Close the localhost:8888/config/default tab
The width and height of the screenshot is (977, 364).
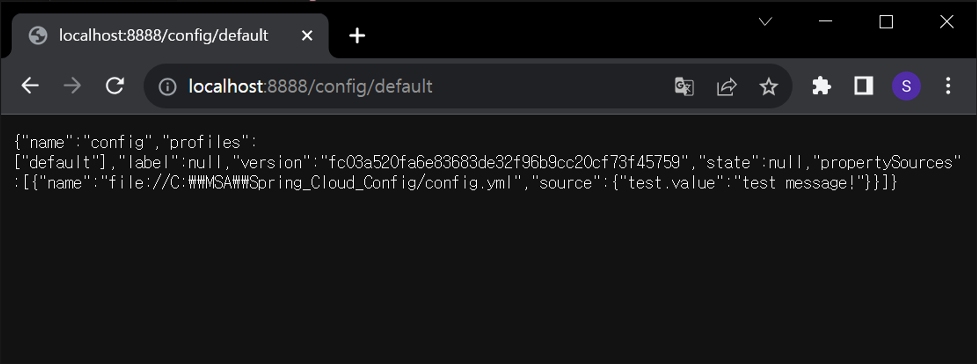point(307,36)
